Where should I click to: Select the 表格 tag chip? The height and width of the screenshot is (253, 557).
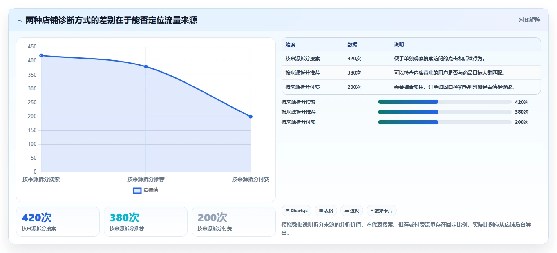click(326, 211)
